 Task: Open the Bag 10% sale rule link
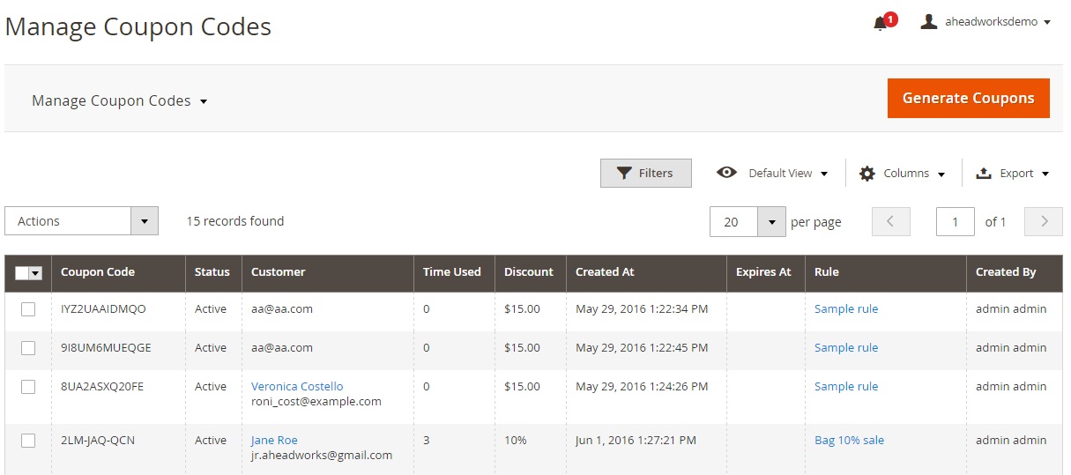pyautogui.click(x=849, y=441)
